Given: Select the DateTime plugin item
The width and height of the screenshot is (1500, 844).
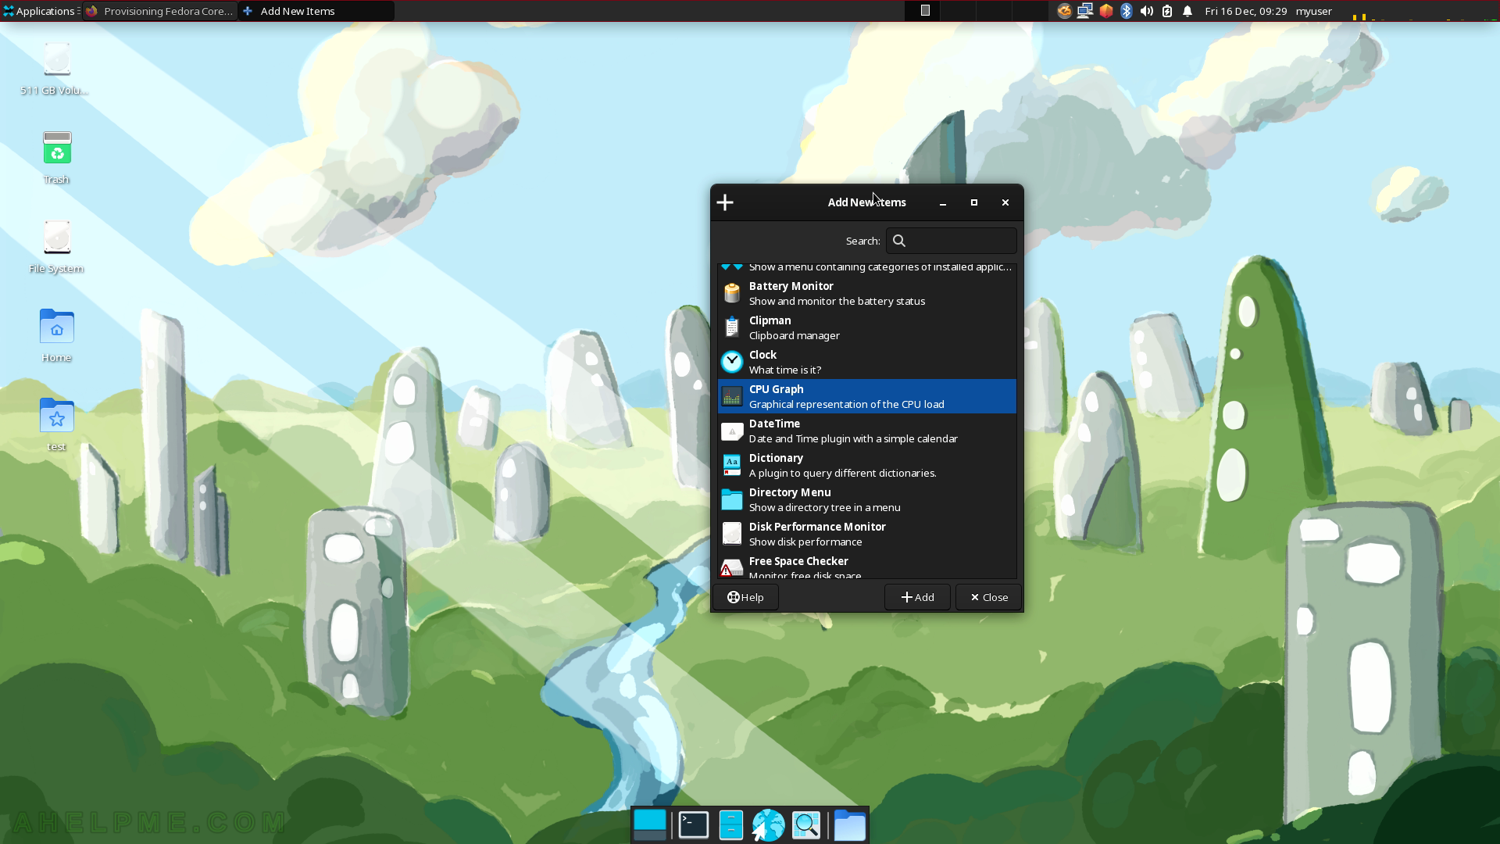Looking at the screenshot, I should click(x=866, y=431).
